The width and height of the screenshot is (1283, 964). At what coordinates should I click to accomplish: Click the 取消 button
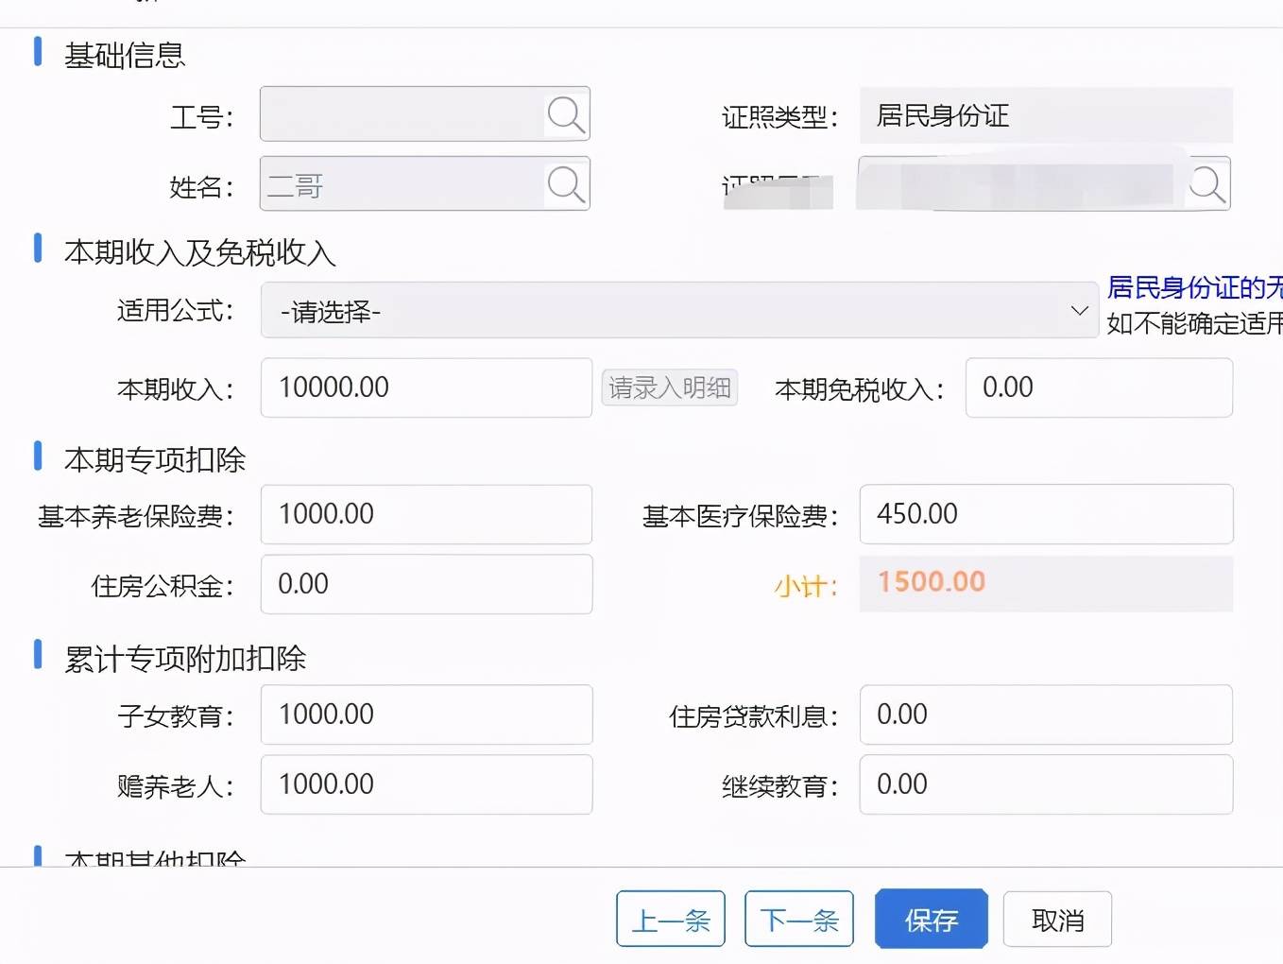1057,919
